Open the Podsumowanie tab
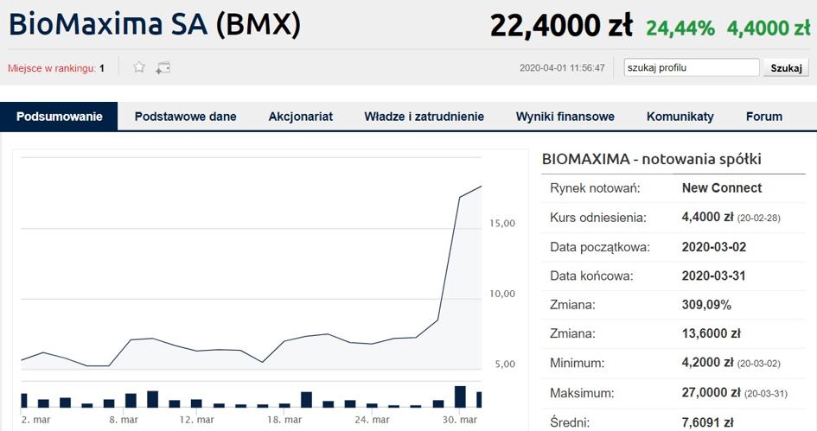Image resolution: width=817 pixels, height=431 pixels. [60, 117]
